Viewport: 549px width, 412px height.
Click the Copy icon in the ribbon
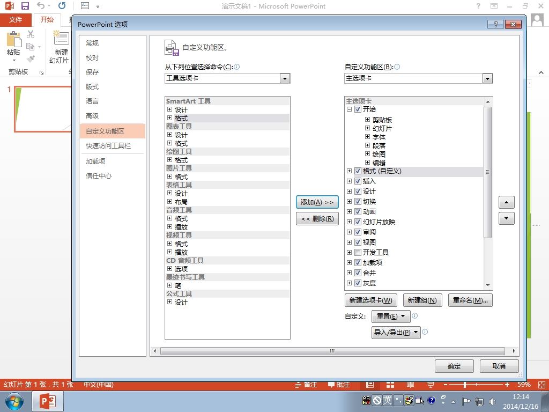pos(31,46)
